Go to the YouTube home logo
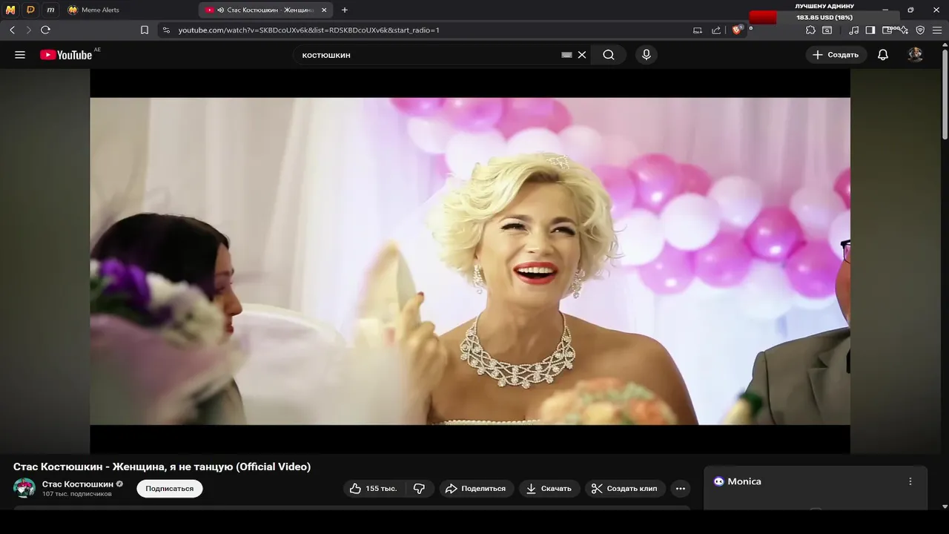Viewport: 949px width, 534px height. (65, 55)
